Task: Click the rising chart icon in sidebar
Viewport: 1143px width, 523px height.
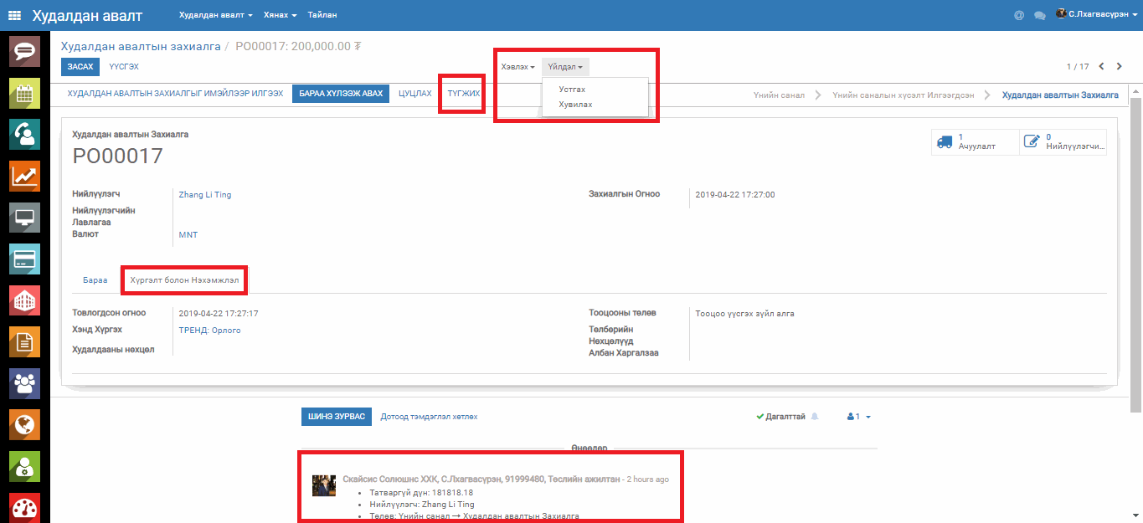Action: pyautogui.click(x=24, y=176)
